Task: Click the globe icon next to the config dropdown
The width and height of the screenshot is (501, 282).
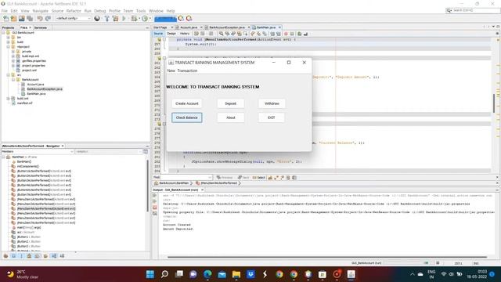Action: 97,19
